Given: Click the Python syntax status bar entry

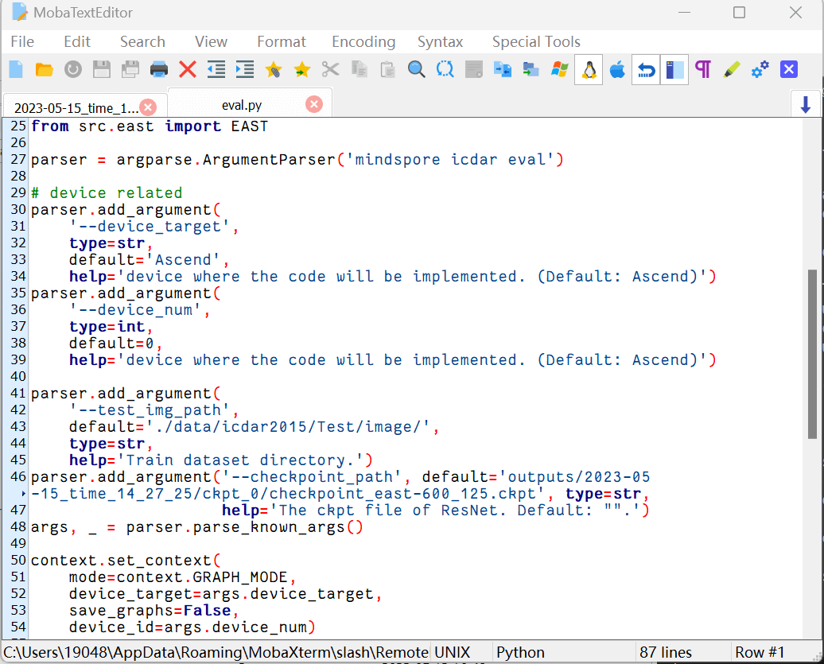Looking at the screenshot, I should [x=520, y=652].
